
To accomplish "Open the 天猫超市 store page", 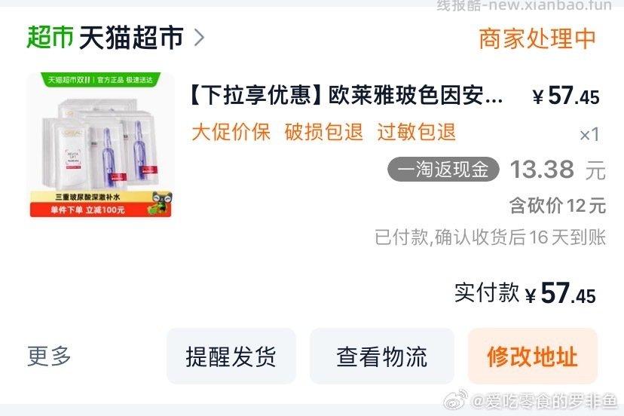I will point(131,38).
